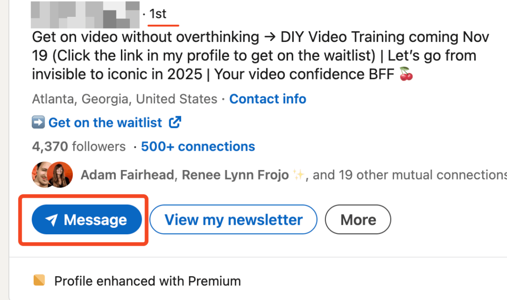Click the cherries emoji in the headline

point(407,74)
